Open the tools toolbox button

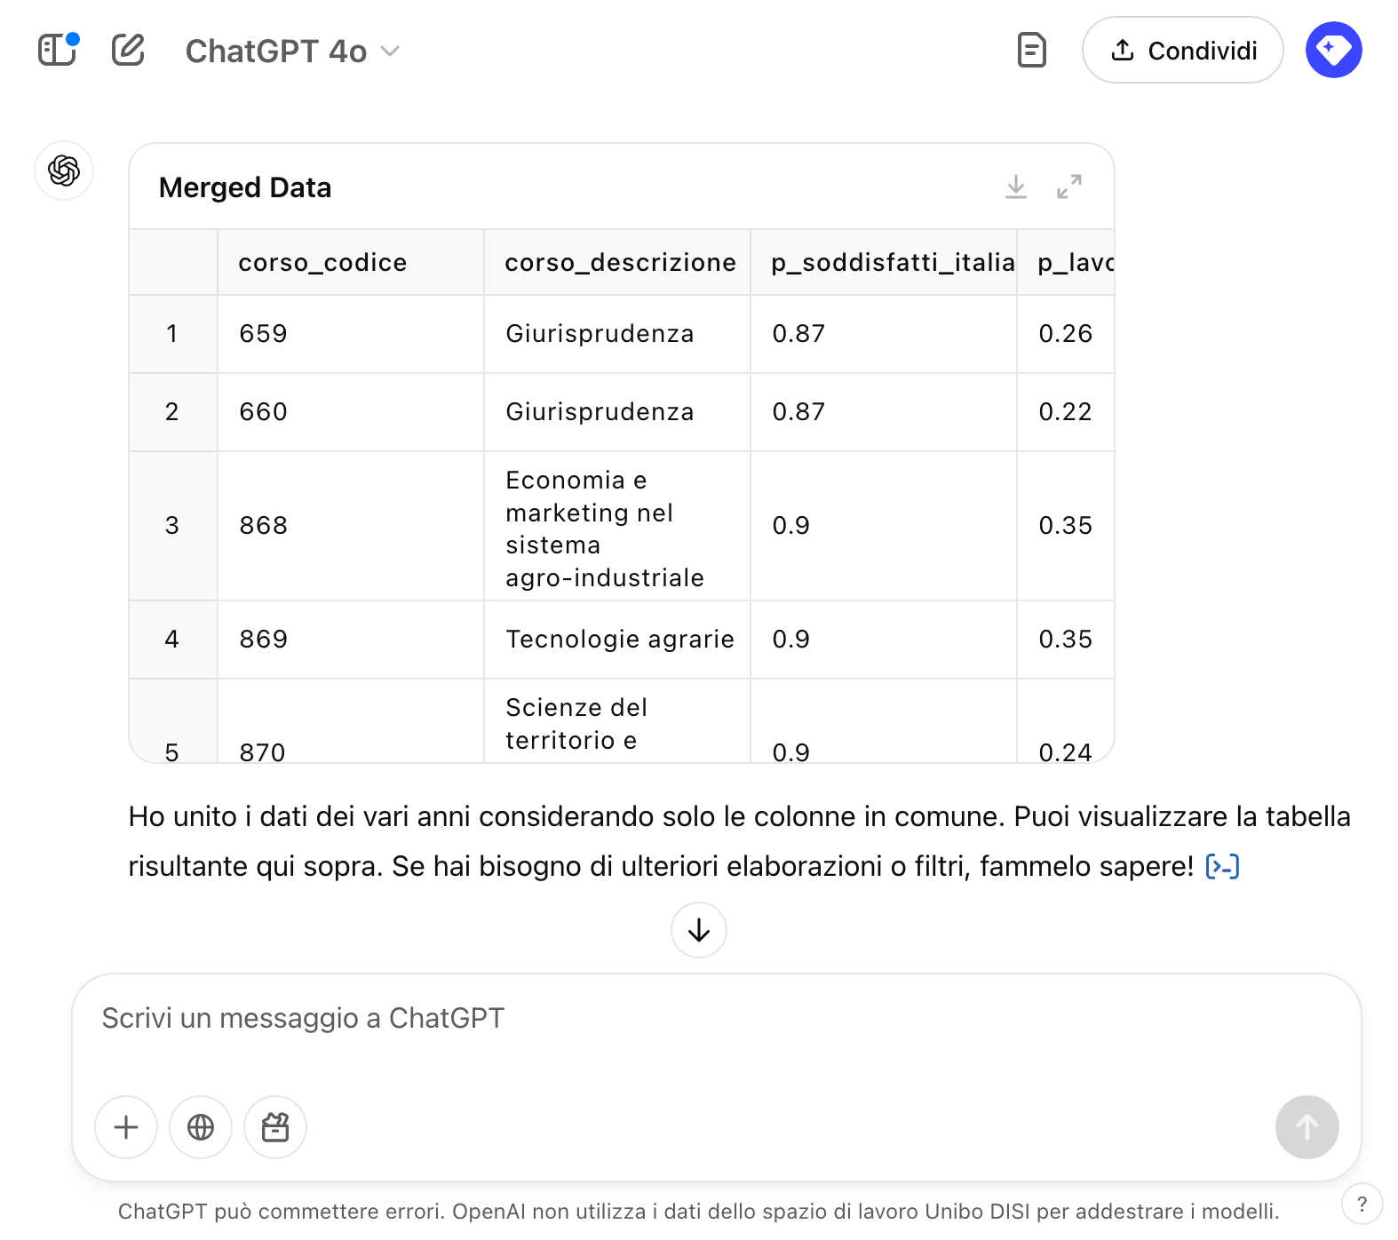[275, 1127]
